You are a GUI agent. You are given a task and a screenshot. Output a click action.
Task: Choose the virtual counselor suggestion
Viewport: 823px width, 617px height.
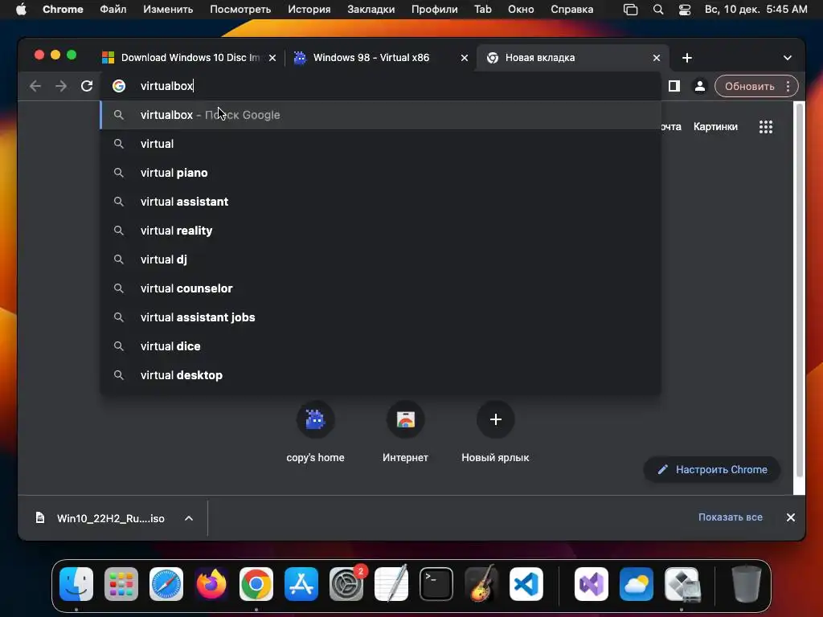(x=380, y=288)
